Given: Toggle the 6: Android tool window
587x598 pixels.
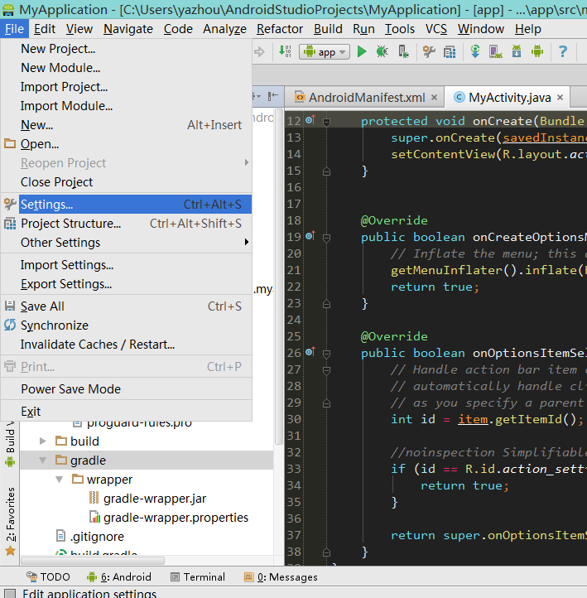Looking at the screenshot, I should [x=118, y=576].
